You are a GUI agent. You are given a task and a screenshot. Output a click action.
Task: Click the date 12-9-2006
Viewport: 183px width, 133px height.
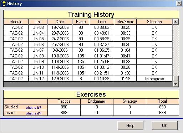(60, 79)
